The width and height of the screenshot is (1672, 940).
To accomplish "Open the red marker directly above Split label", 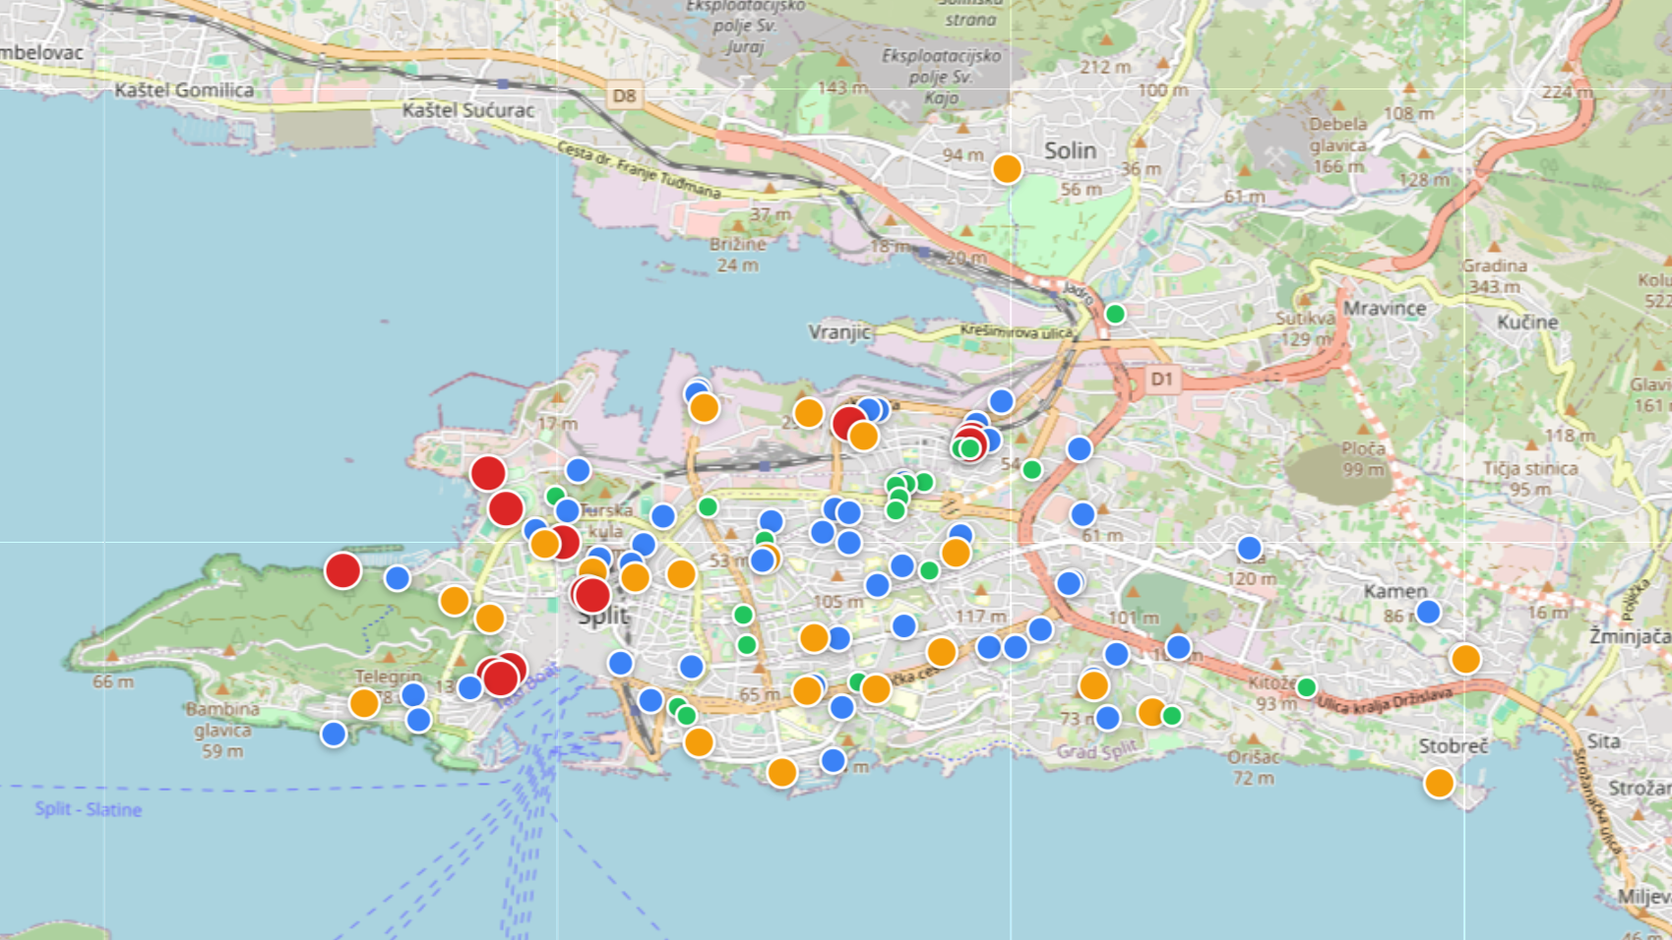I will (591, 594).
